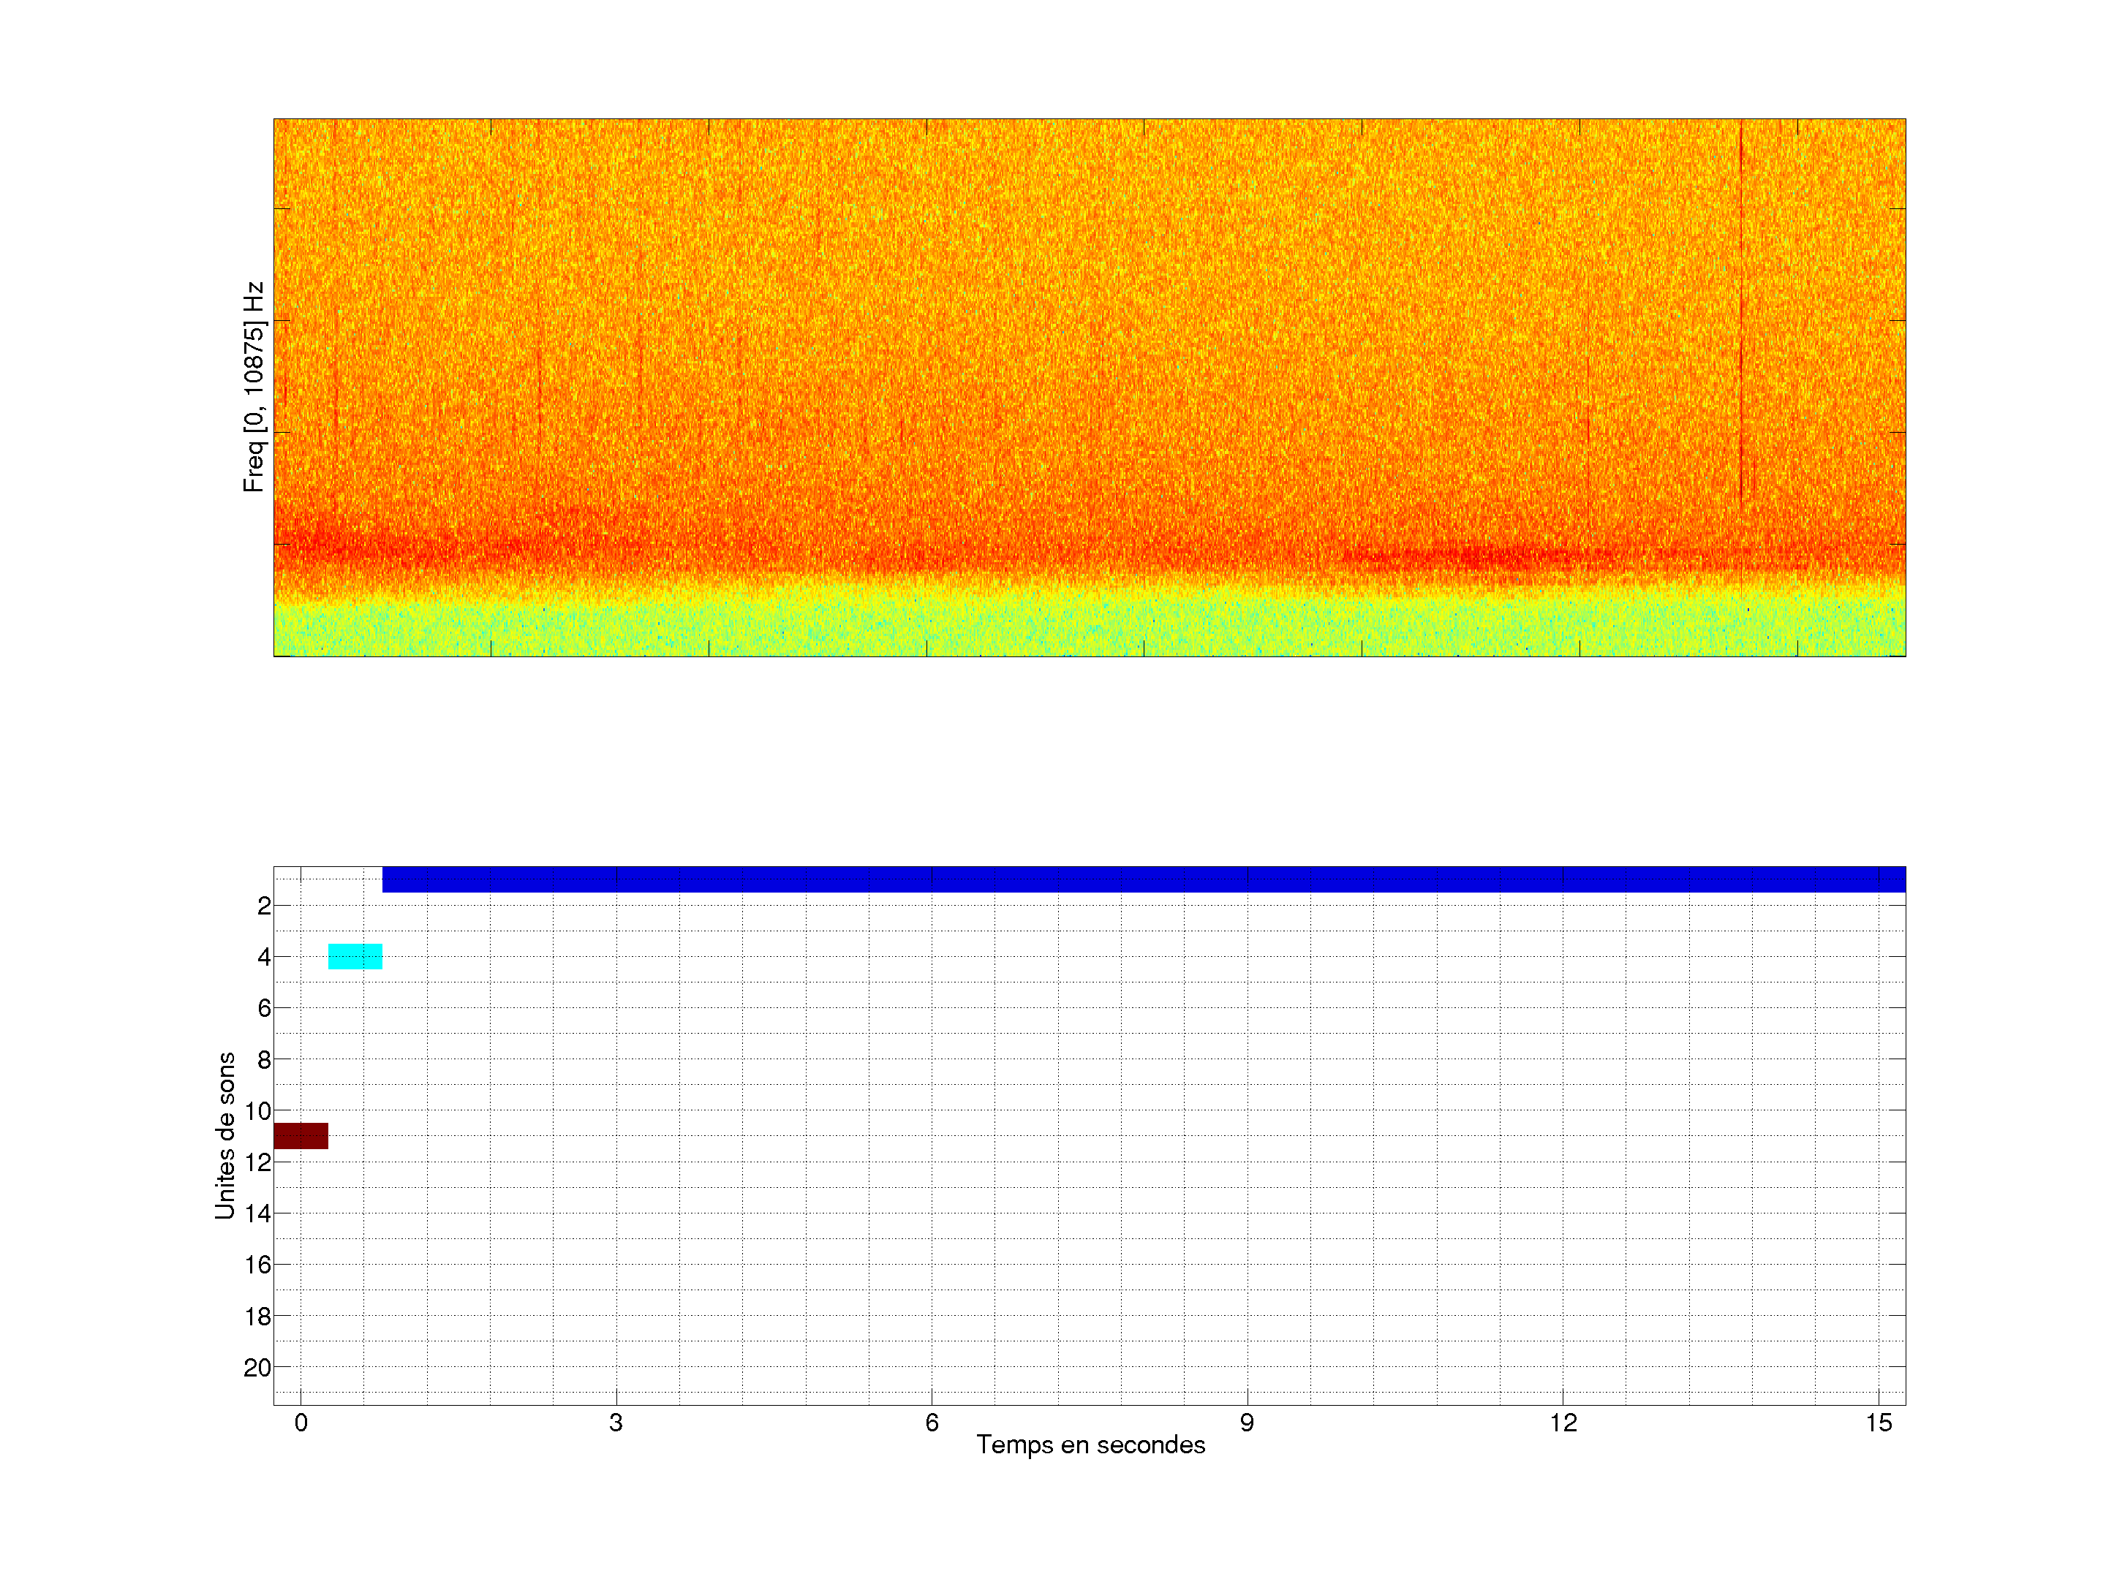The width and height of the screenshot is (2106, 1579).
Task: Click the 'Unites de sons' axis label
Action: pos(224,1135)
